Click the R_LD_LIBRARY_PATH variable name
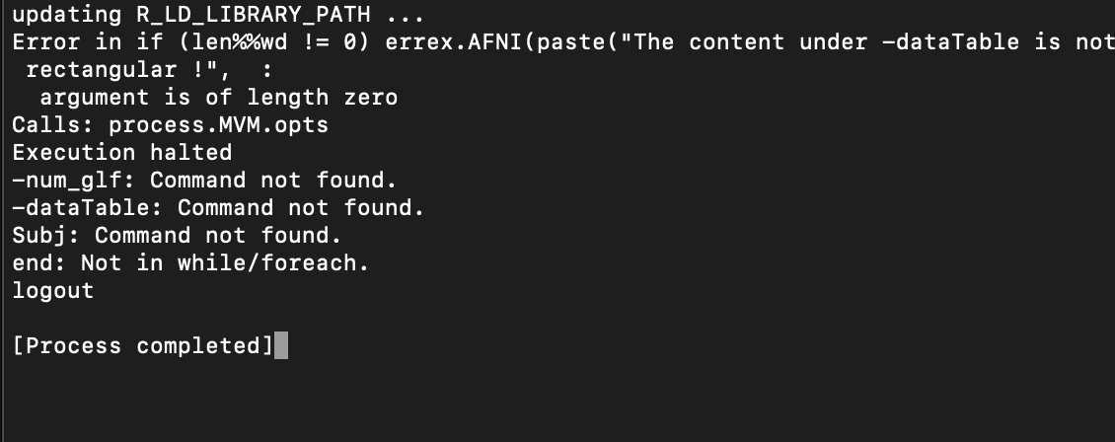1115x442 pixels. click(x=254, y=14)
